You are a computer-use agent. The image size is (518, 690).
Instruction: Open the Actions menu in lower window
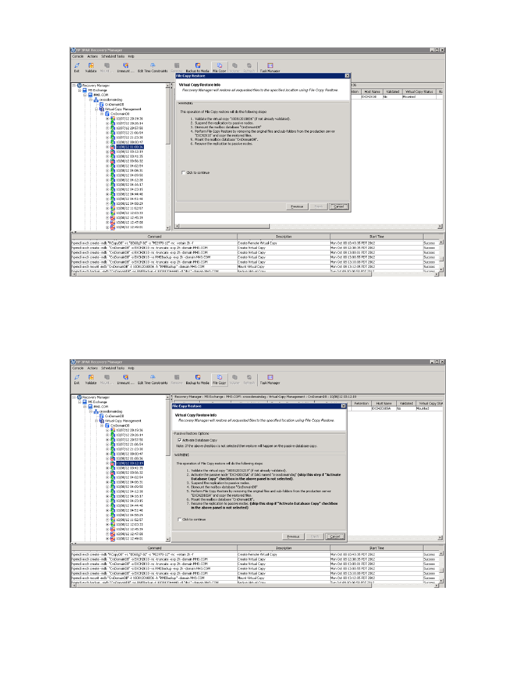point(93,368)
